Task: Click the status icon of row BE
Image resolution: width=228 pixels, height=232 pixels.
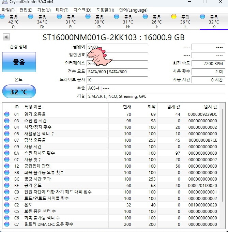Action: coord(7,185)
